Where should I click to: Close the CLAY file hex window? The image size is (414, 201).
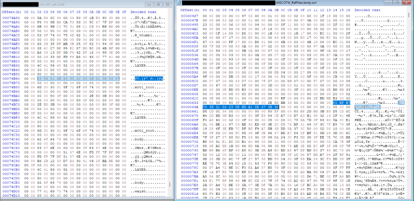[167, 5]
